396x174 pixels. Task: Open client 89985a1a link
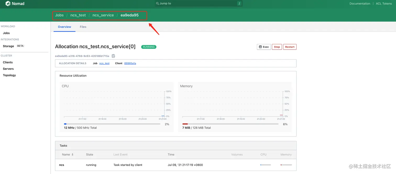click(130, 63)
